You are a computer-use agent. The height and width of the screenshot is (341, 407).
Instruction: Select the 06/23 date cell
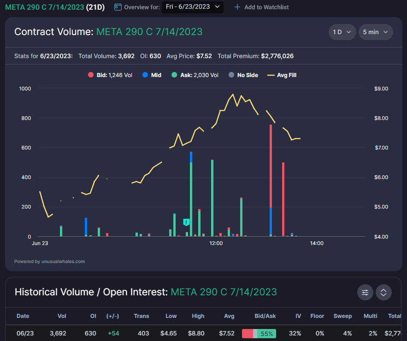coord(25,334)
